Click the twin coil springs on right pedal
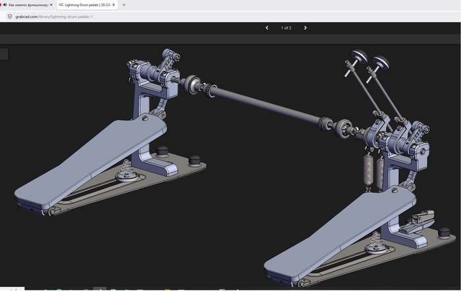The width and height of the screenshot is (461, 291). [373, 171]
